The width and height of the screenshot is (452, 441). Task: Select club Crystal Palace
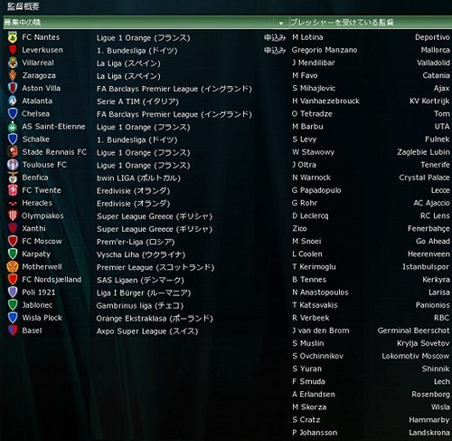(x=425, y=177)
